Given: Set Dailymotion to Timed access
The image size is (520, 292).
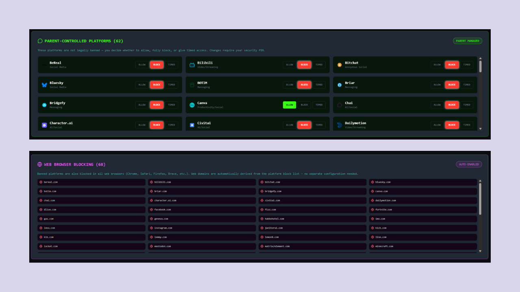Looking at the screenshot, I should tap(467, 125).
